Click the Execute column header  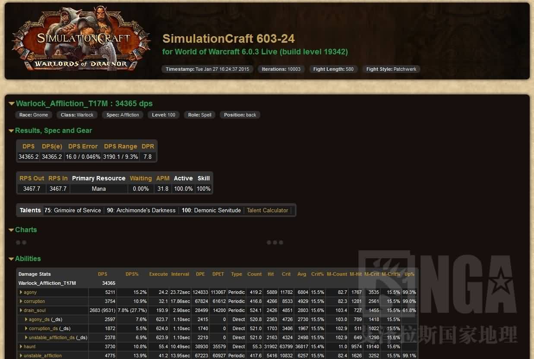[x=158, y=274]
